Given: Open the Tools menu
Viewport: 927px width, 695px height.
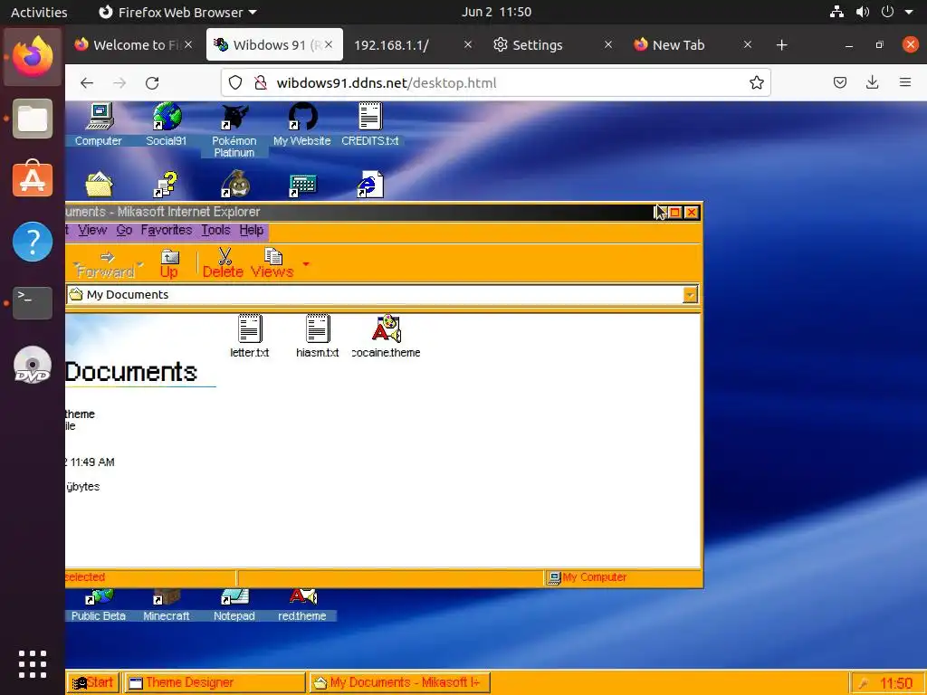Looking at the screenshot, I should [215, 230].
